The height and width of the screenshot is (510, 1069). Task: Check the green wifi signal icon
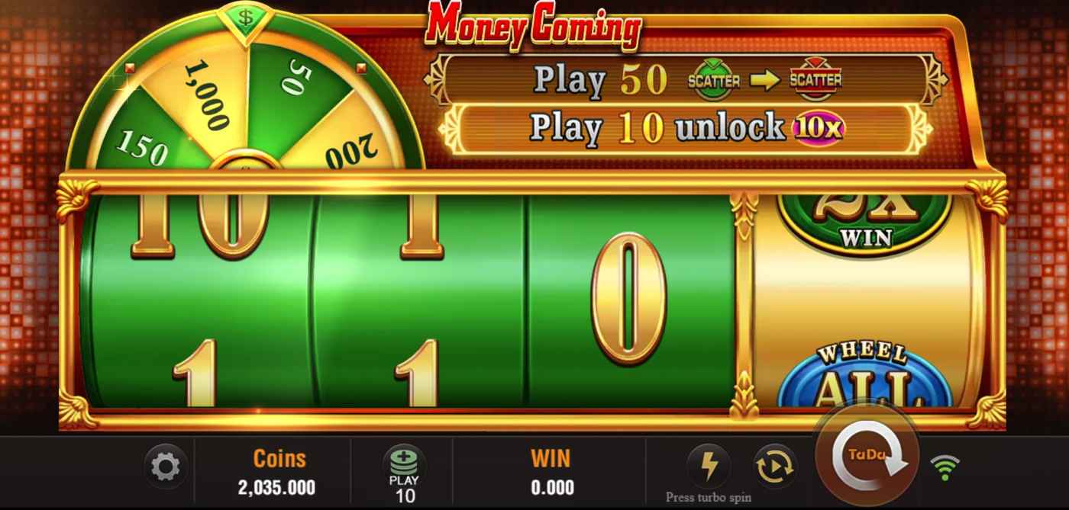click(x=945, y=467)
